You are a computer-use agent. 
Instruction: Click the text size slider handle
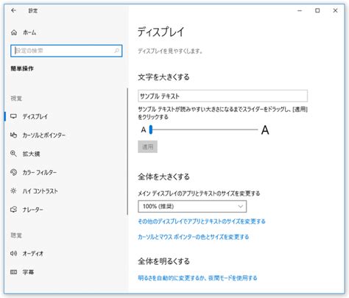pos(151,130)
